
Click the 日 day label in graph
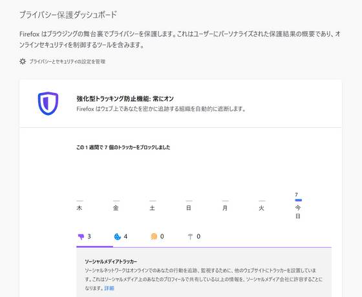(189, 208)
